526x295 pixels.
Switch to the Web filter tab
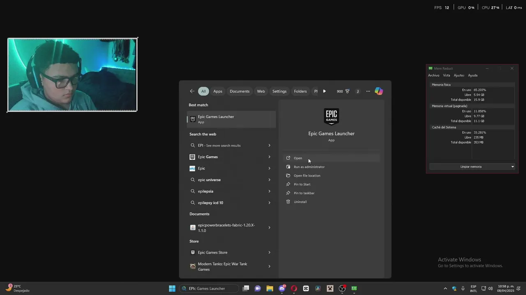[x=261, y=91]
